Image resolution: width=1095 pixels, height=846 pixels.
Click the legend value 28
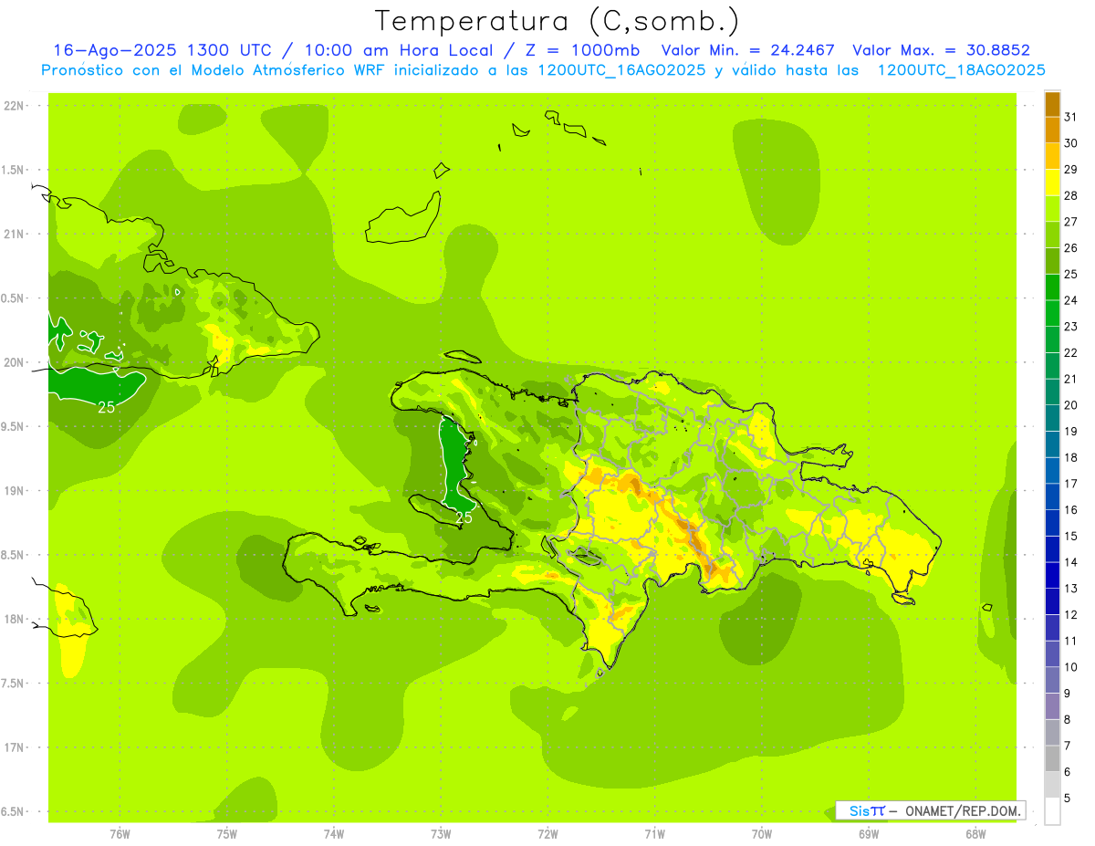pos(1071,195)
